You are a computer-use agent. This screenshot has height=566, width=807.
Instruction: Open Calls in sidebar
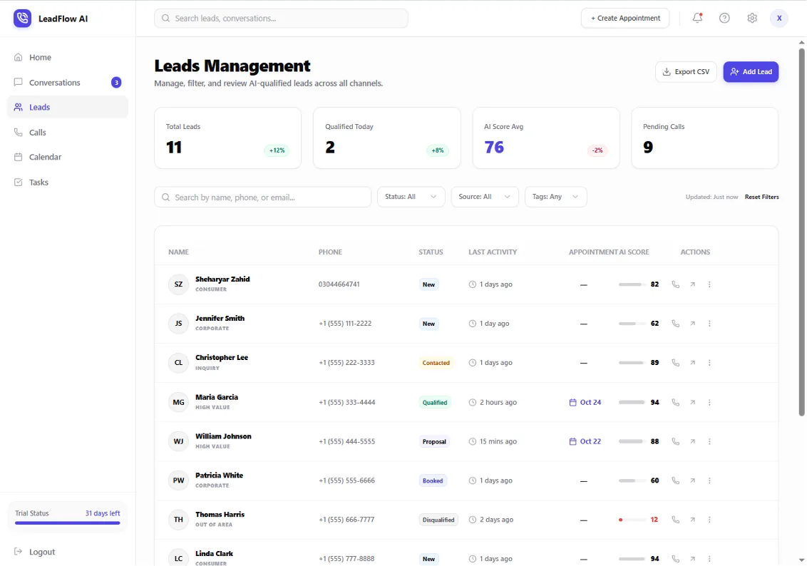(68, 133)
